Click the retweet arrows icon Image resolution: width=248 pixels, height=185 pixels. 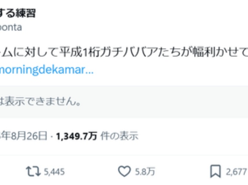(x=33, y=172)
